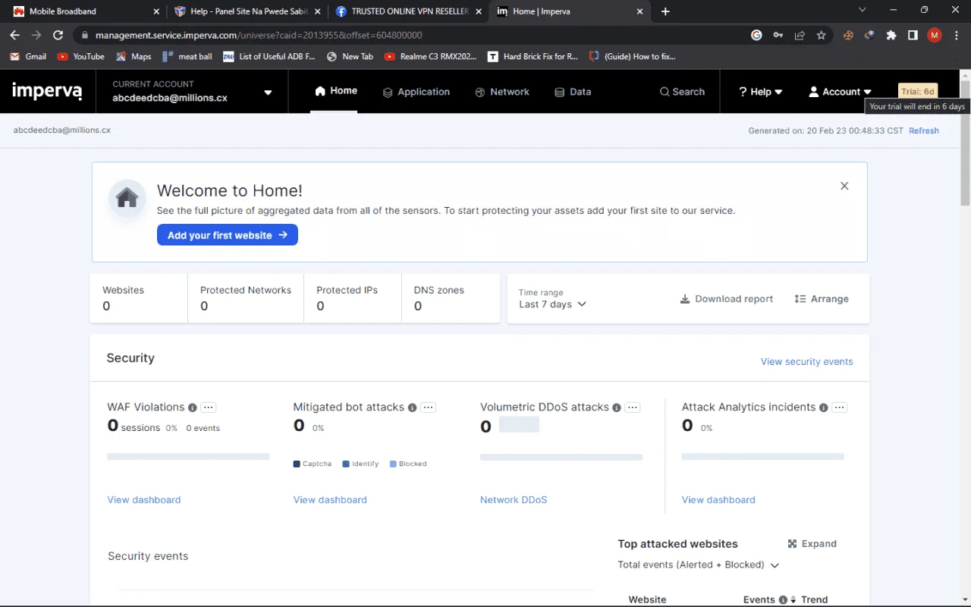Click the Mitigated bot attacks info icon
Image resolution: width=971 pixels, height=607 pixels.
point(412,407)
